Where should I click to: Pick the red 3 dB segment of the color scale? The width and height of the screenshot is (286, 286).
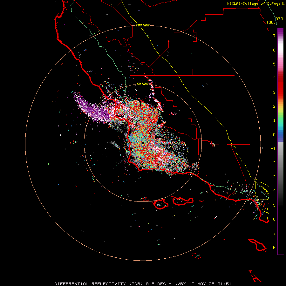tap(281, 92)
